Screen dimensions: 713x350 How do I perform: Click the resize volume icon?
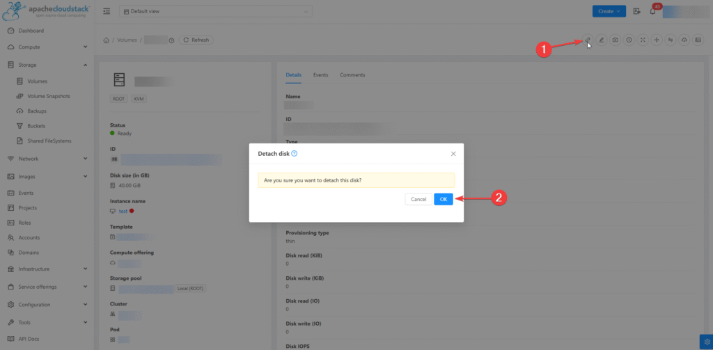click(643, 40)
